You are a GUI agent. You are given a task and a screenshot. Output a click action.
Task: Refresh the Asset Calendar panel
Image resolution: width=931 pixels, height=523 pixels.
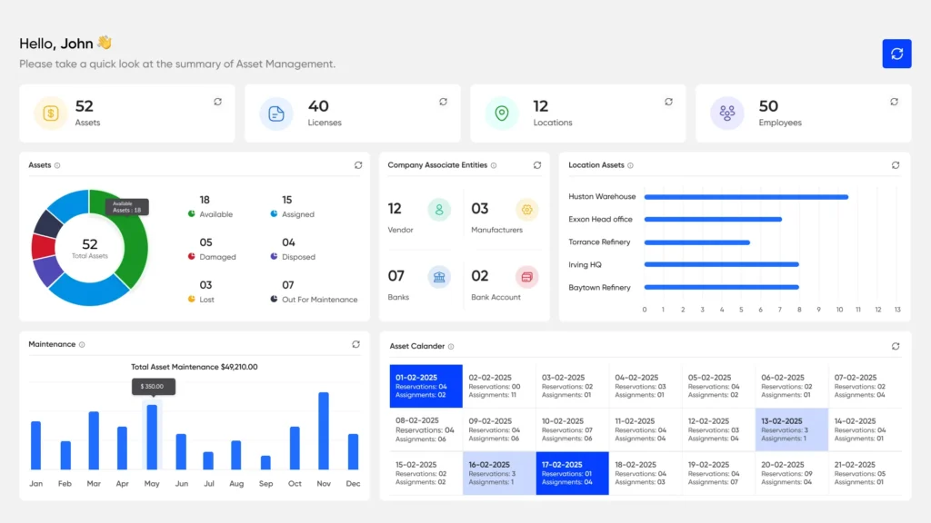896,346
